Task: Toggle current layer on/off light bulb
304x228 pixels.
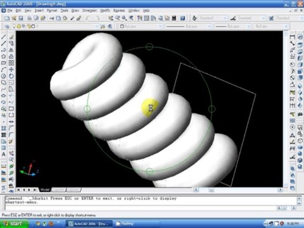Action: (x=15, y=27)
